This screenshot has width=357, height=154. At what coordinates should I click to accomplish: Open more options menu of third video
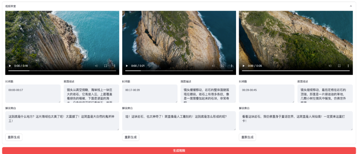click(348, 66)
